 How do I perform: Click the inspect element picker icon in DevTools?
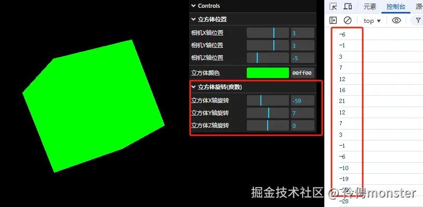click(x=334, y=7)
